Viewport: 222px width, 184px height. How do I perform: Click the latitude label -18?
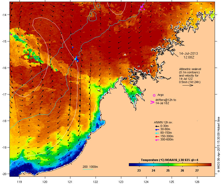(x=4, y=121)
